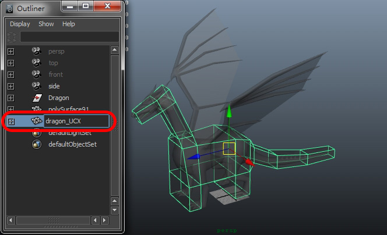The image size is (387, 235).
Task: Expand the persp camera node
Action: (x=10, y=51)
